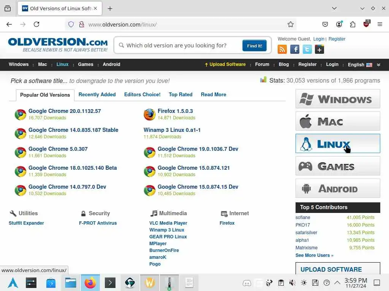Open the terminal icon in the taskbar
This screenshot has height=291, width=389.
point(110,283)
